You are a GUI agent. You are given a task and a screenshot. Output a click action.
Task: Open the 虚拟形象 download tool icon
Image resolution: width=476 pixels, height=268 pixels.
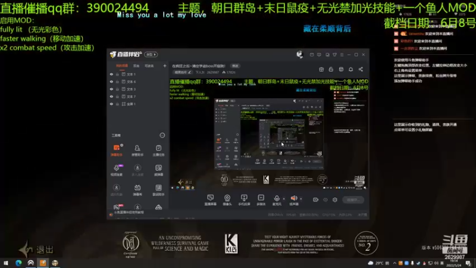(116, 189)
